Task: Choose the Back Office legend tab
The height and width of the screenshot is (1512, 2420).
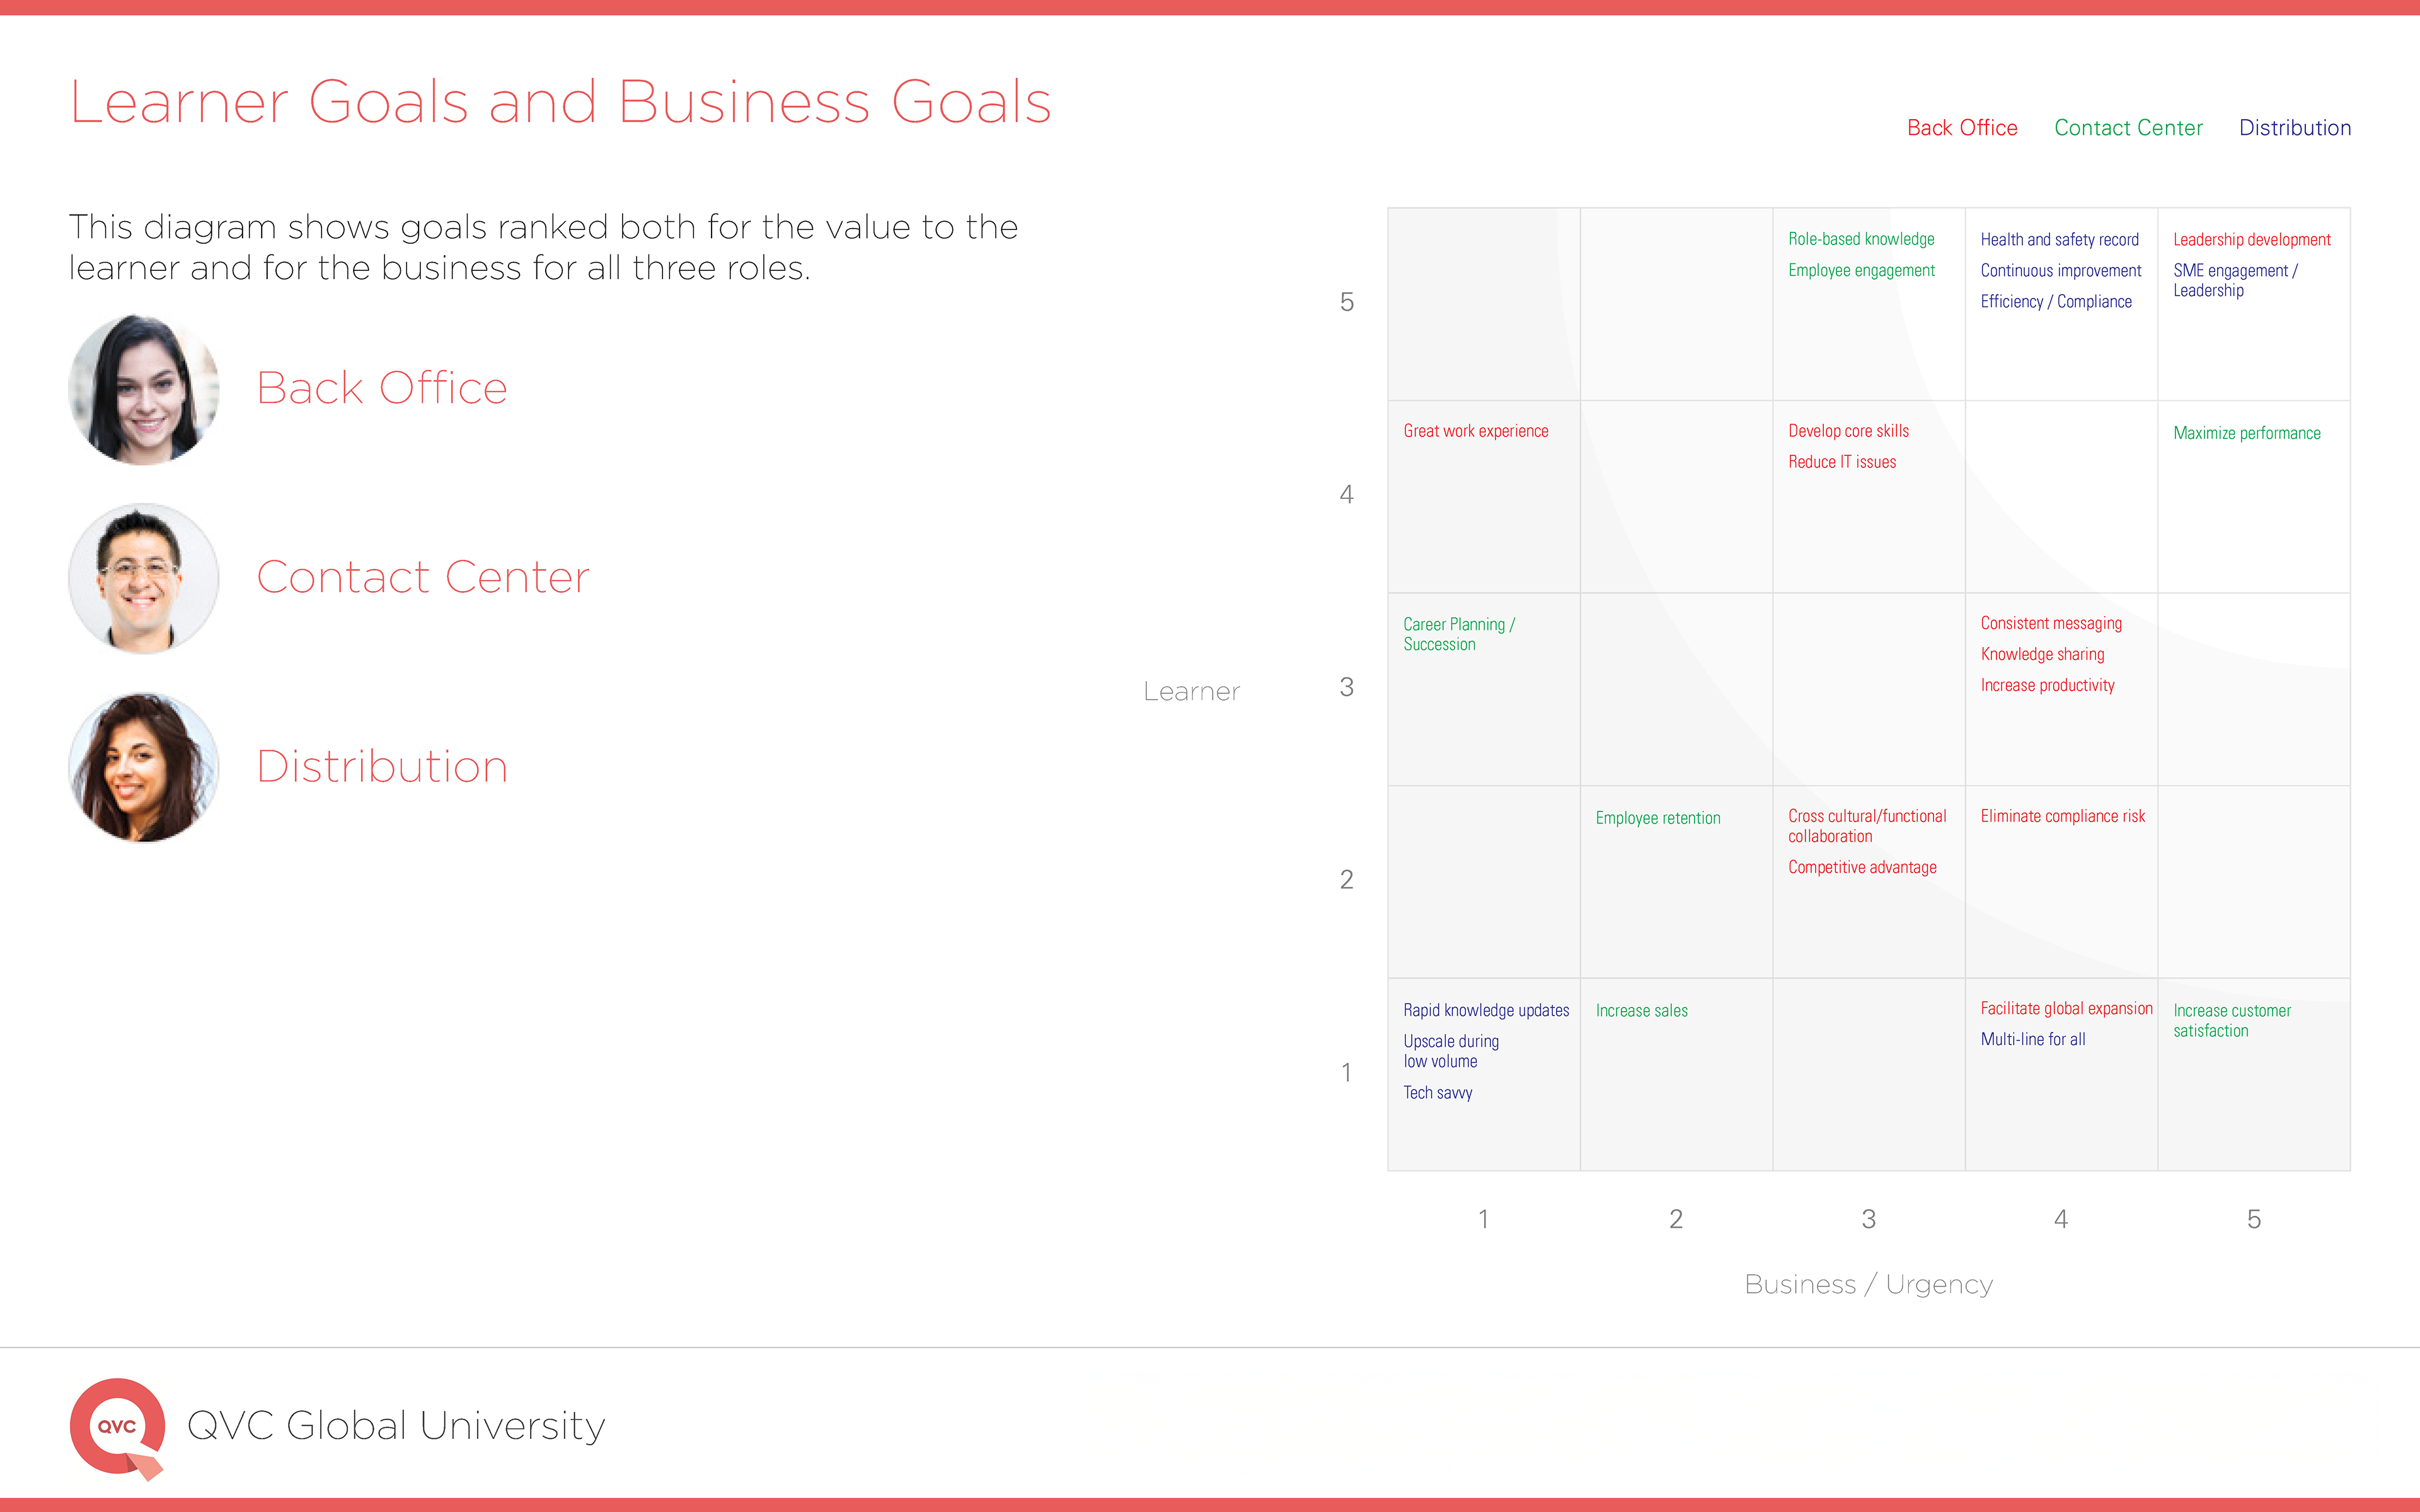Action: point(1962,128)
